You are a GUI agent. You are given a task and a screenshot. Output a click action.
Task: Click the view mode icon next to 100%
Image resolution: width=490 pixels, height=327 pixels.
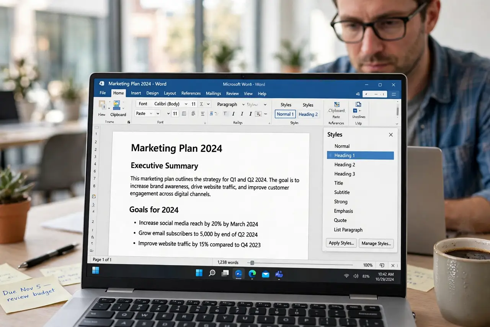click(382, 265)
